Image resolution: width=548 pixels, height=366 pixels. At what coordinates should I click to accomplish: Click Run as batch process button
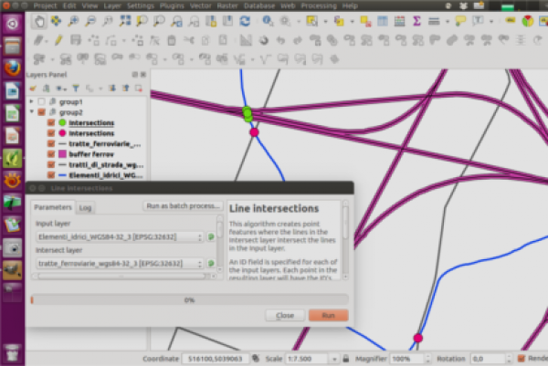click(x=184, y=207)
